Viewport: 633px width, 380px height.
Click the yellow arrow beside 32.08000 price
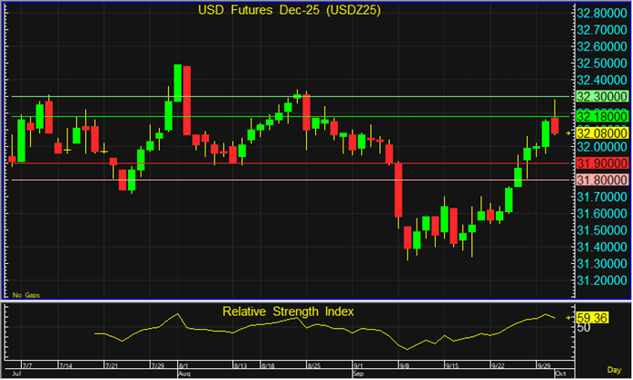click(568, 132)
